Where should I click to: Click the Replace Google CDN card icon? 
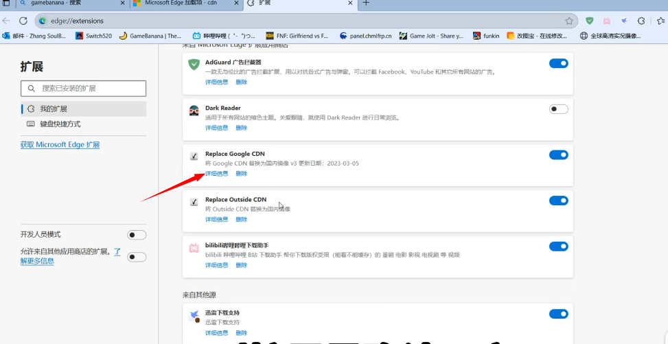194,157
